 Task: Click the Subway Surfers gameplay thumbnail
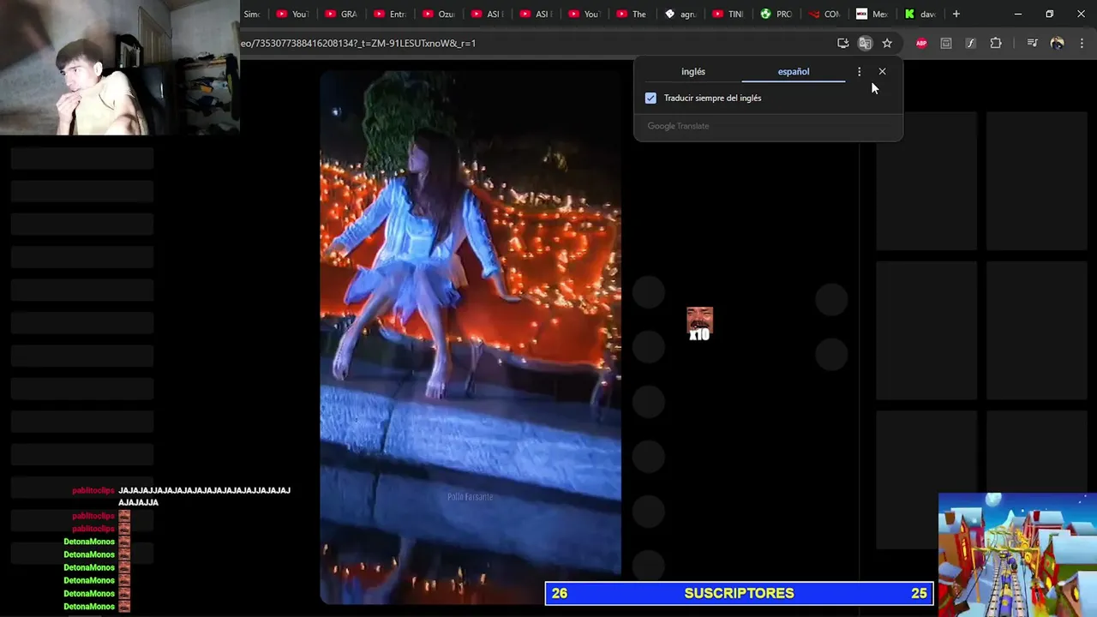point(1017,554)
